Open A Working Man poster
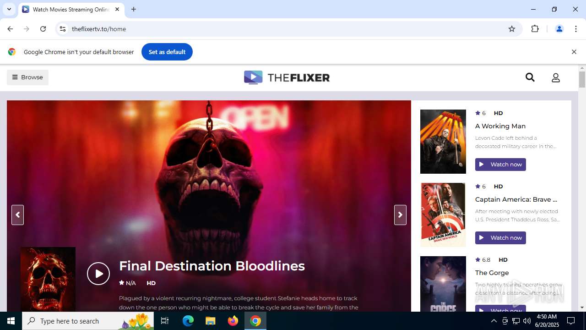This screenshot has height=330, width=586. pos(443,142)
